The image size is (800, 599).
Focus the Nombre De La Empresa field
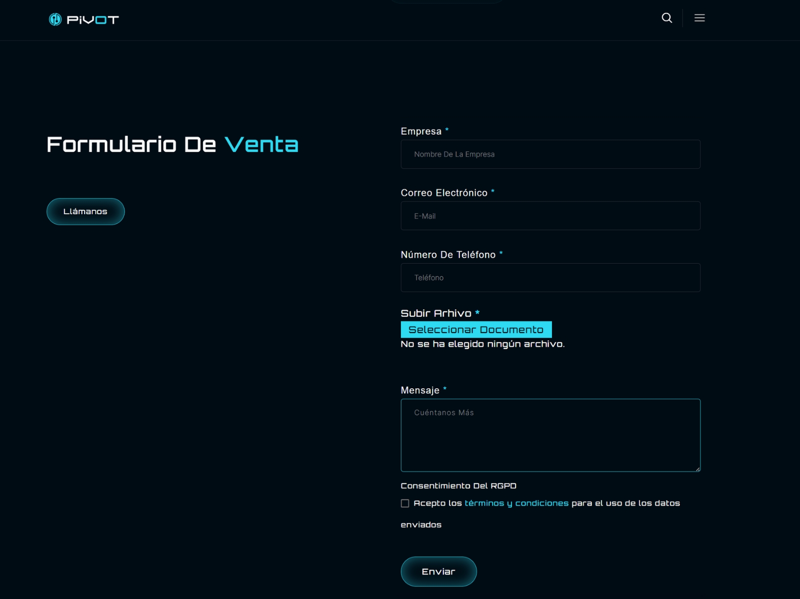[x=550, y=154]
